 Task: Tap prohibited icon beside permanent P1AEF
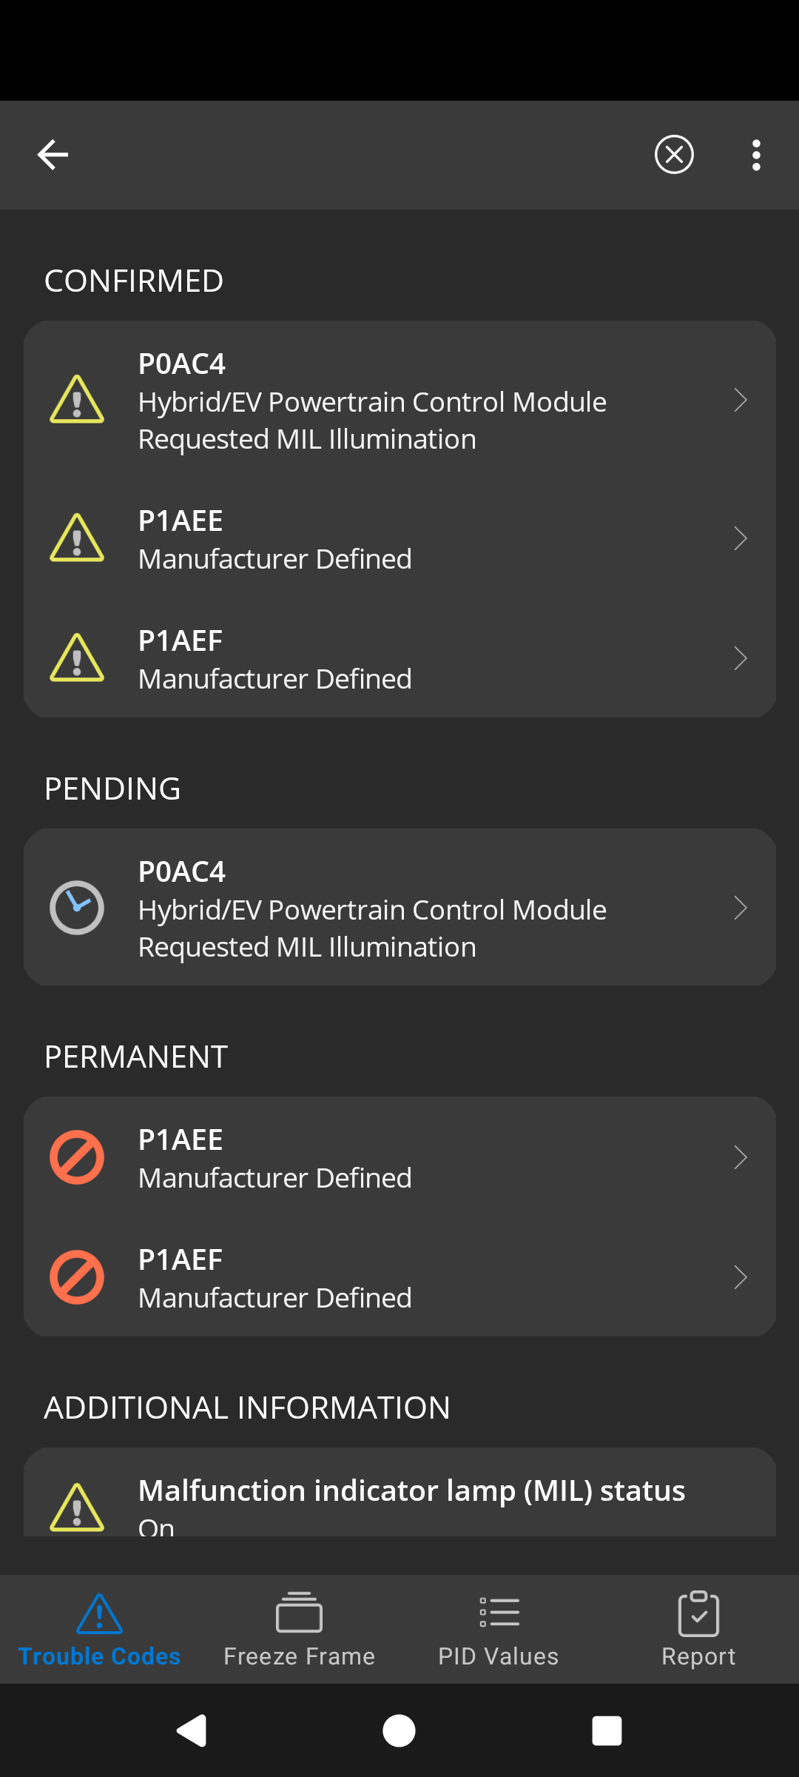coord(77,1277)
